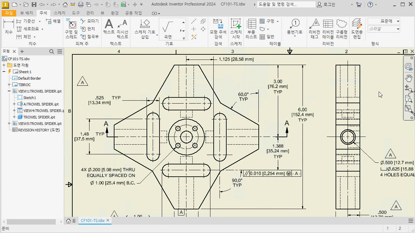The image size is (415, 233).
Task: Go to Home via the house icon in the top toolbar
Action: (65, 5)
